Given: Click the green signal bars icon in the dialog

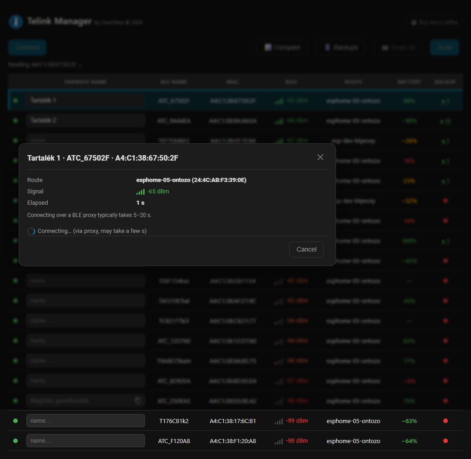Looking at the screenshot, I should pos(140,192).
